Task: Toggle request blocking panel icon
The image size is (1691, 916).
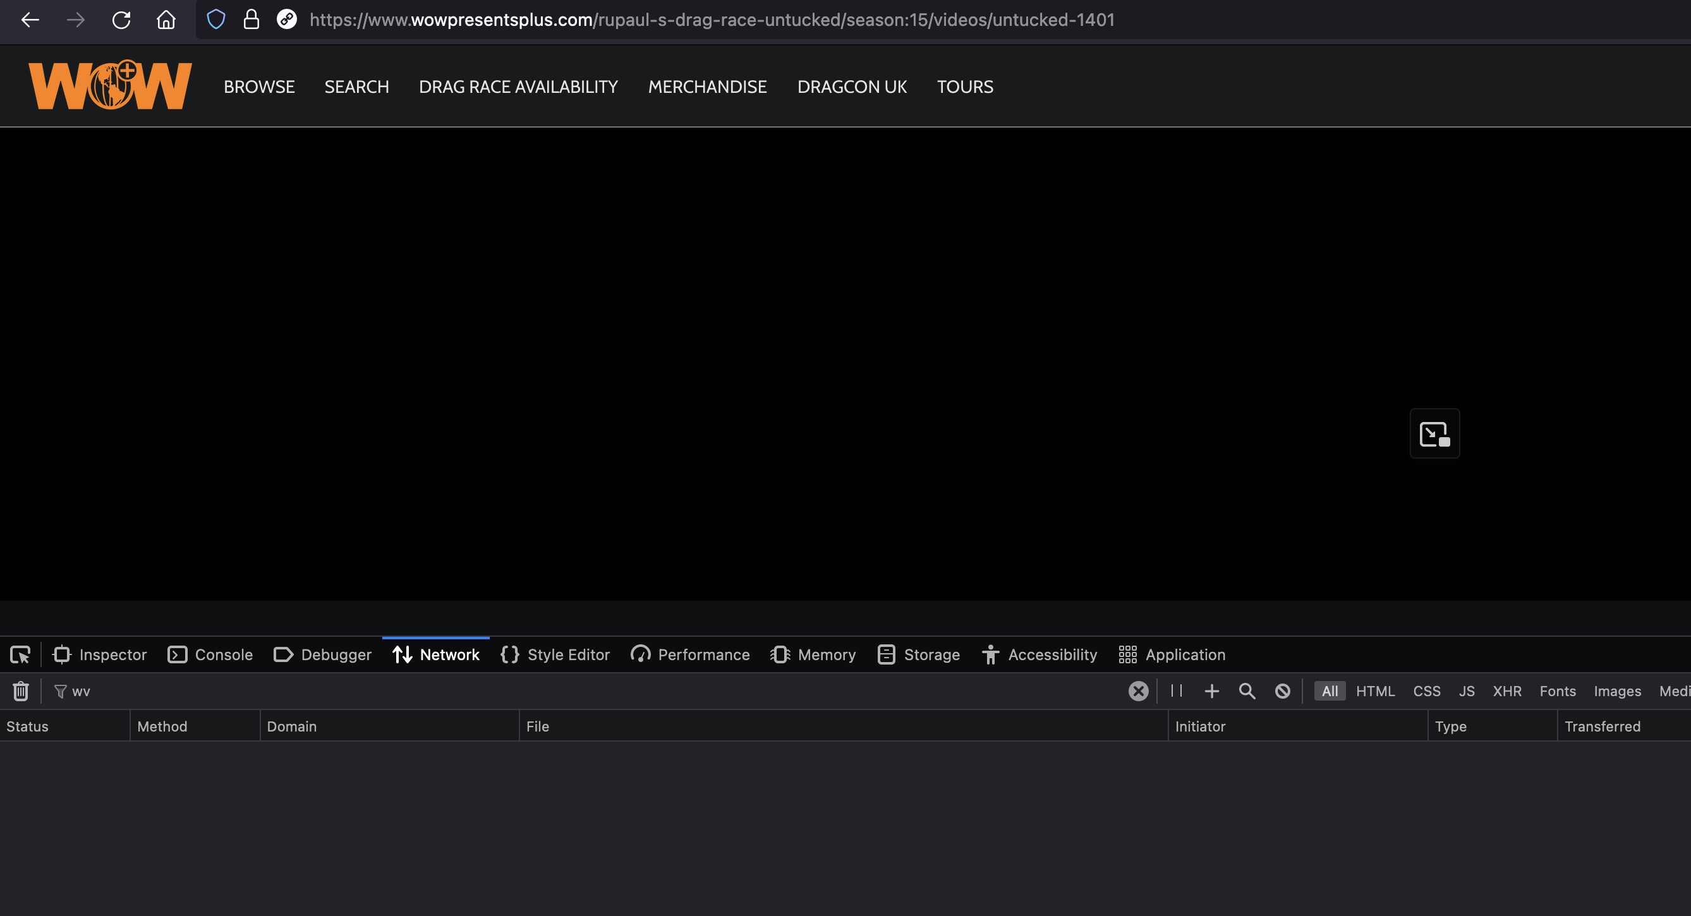Action: coord(1282,691)
